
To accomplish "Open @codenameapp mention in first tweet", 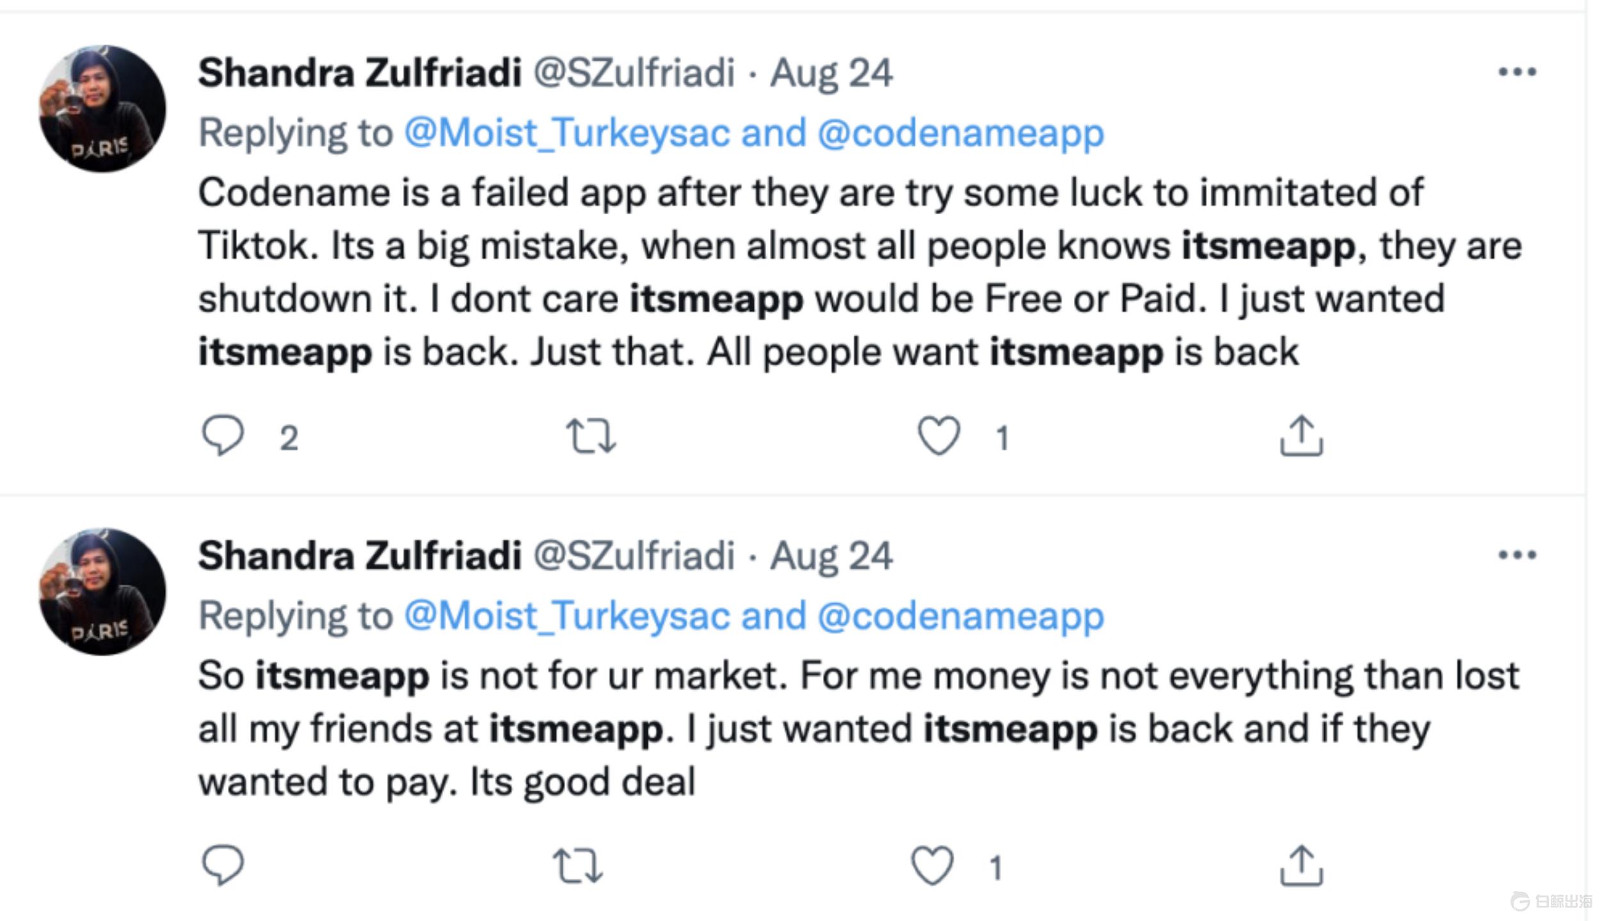I will (x=961, y=133).
